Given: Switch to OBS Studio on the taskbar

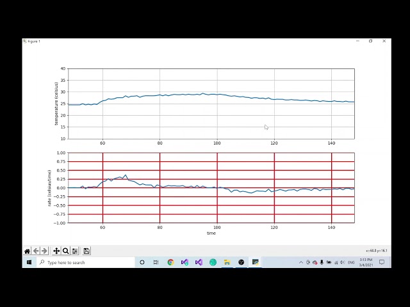Looking at the screenshot, I should click(x=241, y=262).
